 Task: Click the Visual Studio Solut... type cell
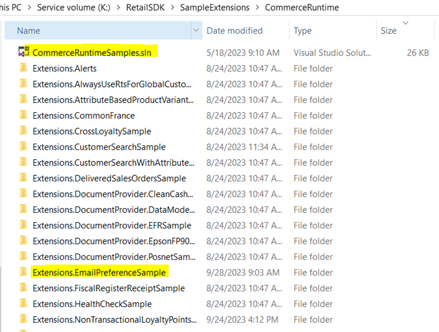(x=333, y=53)
